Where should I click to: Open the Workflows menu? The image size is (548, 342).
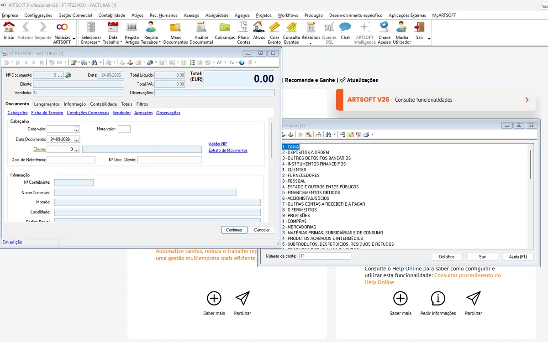tap(288, 15)
